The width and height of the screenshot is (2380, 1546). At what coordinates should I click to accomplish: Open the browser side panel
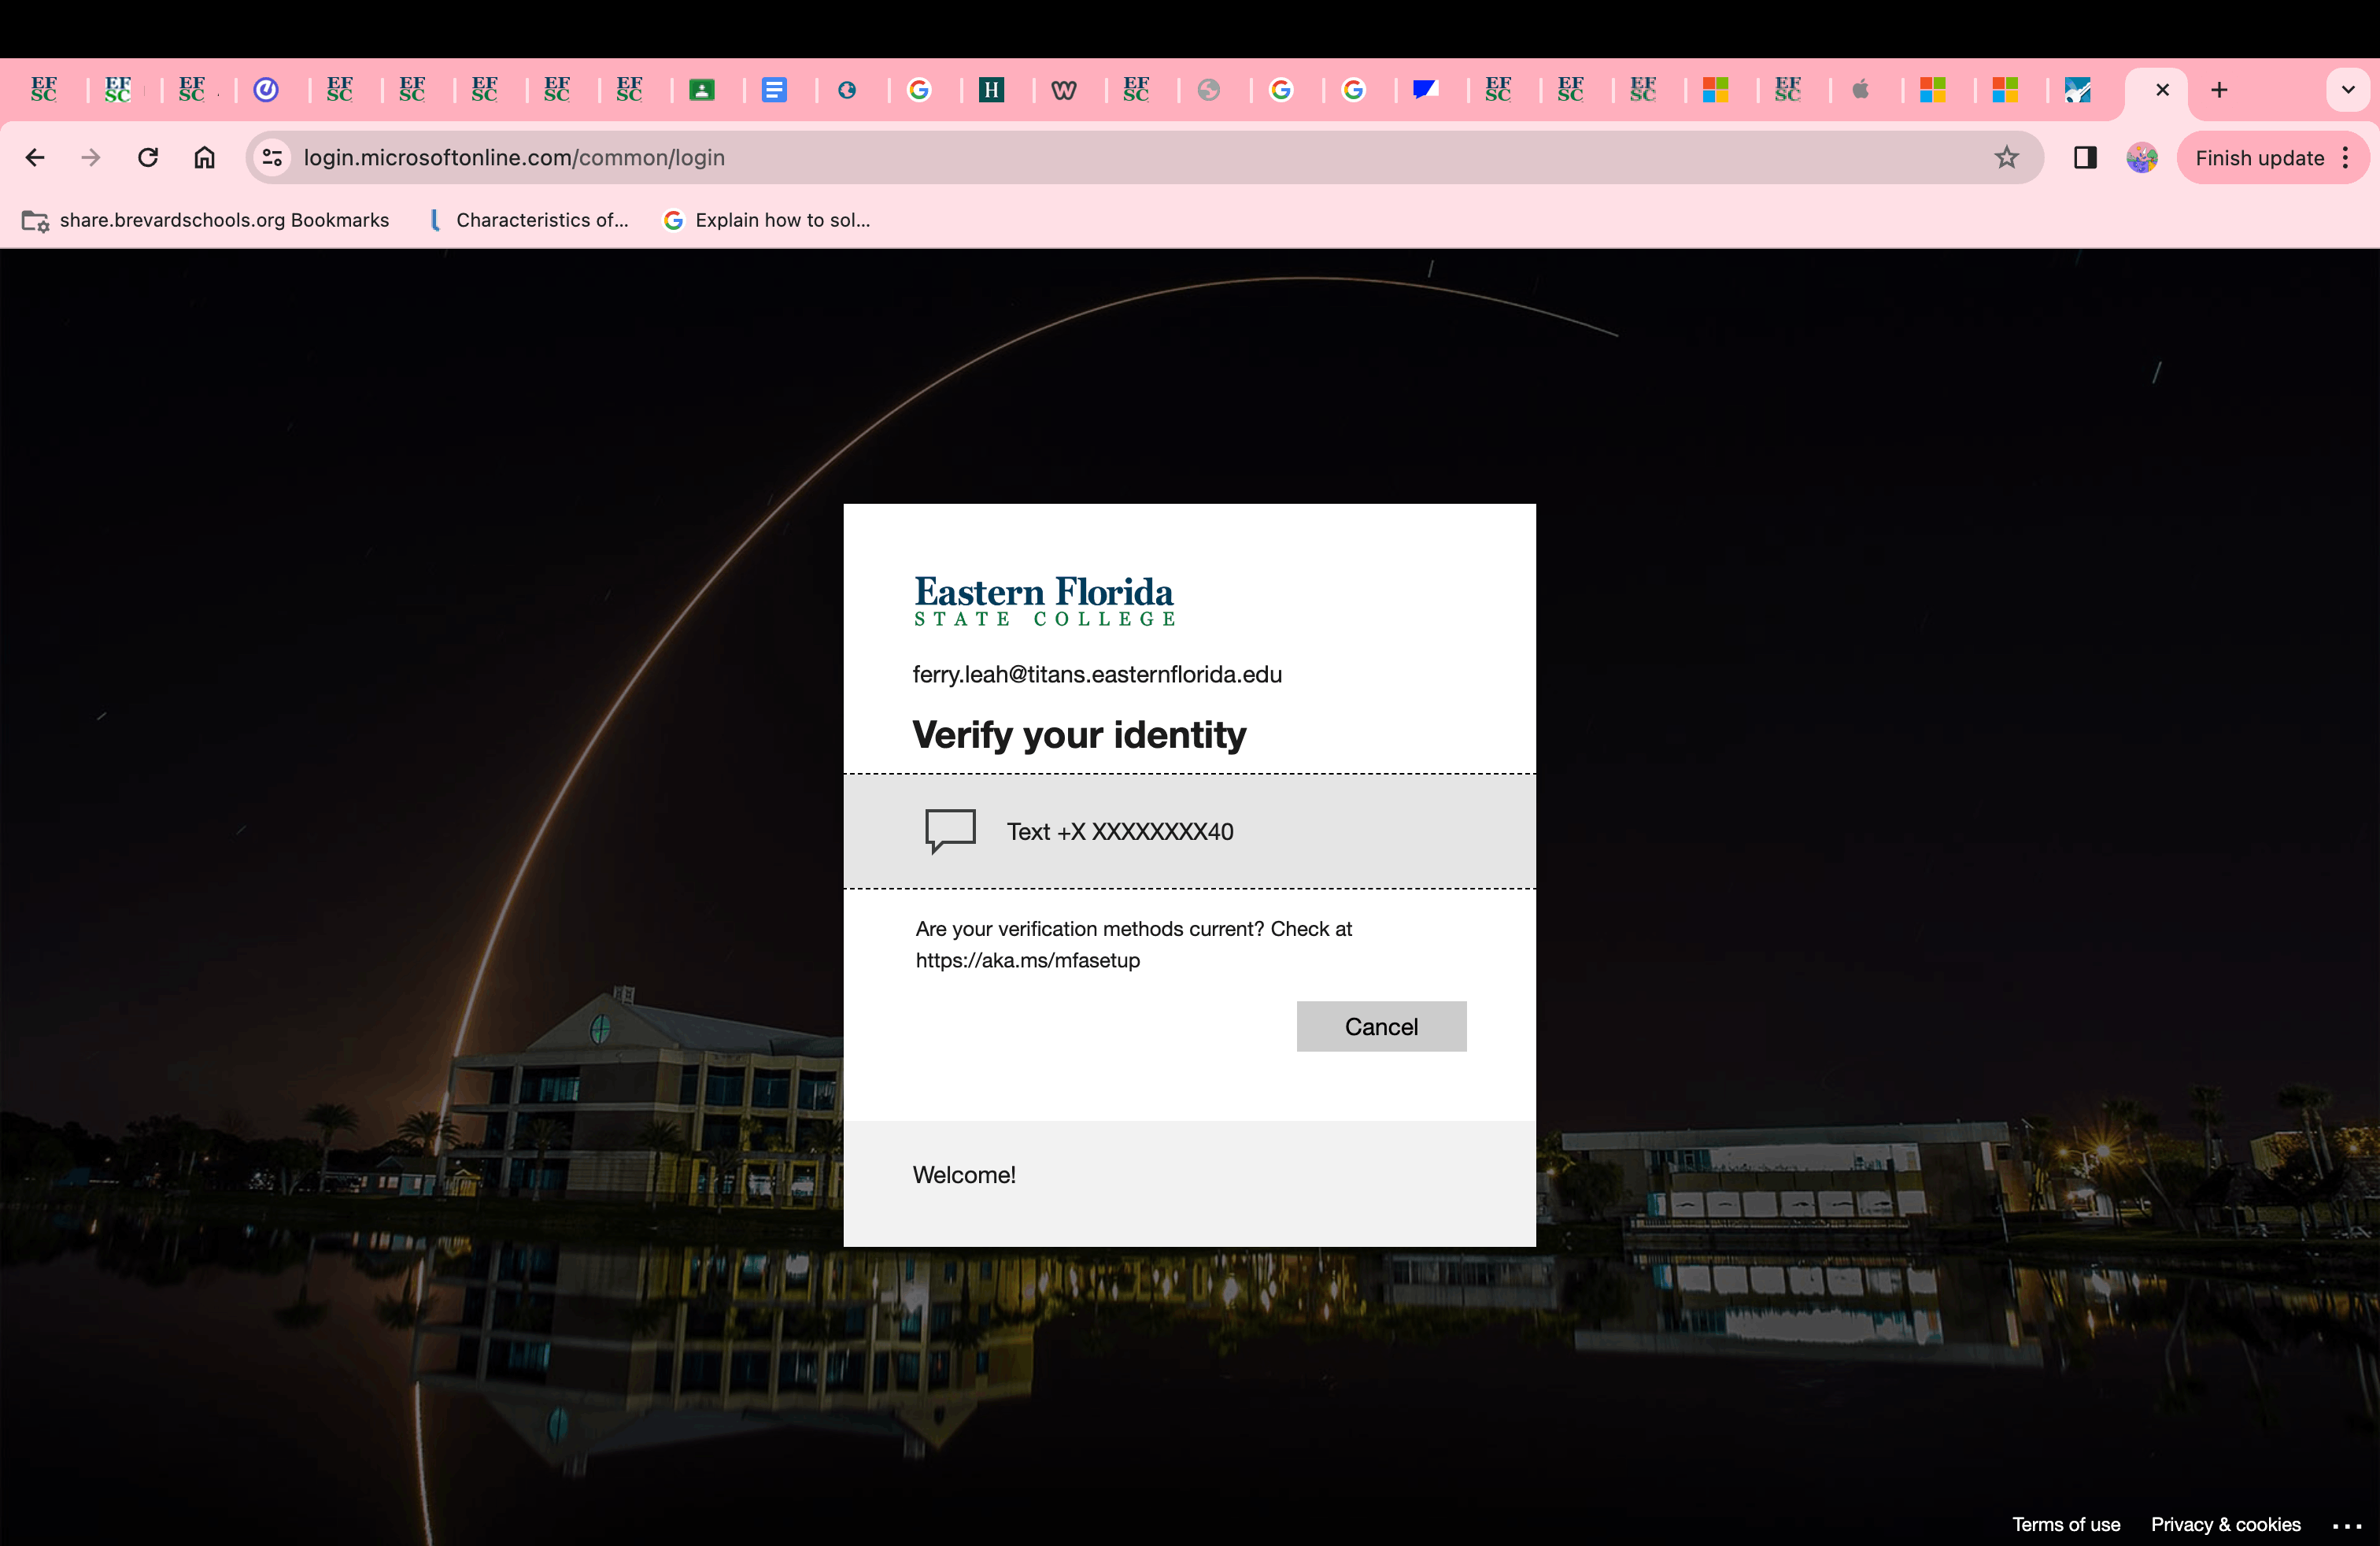(2085, 157)
